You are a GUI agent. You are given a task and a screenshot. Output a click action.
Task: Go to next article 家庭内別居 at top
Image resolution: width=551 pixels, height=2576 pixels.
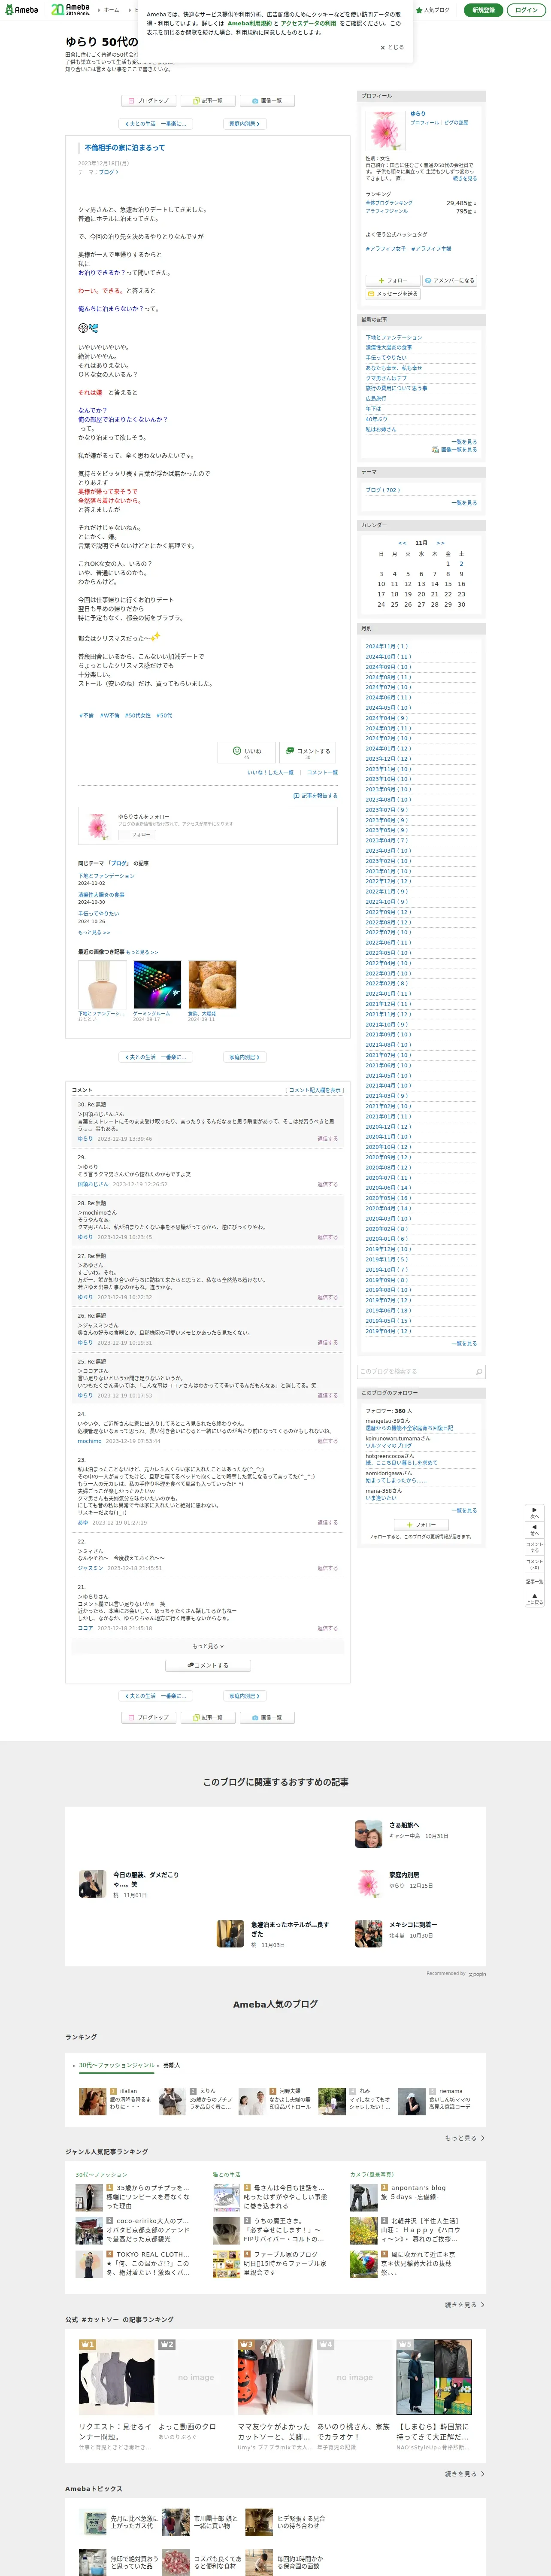(x=244, y=124)
